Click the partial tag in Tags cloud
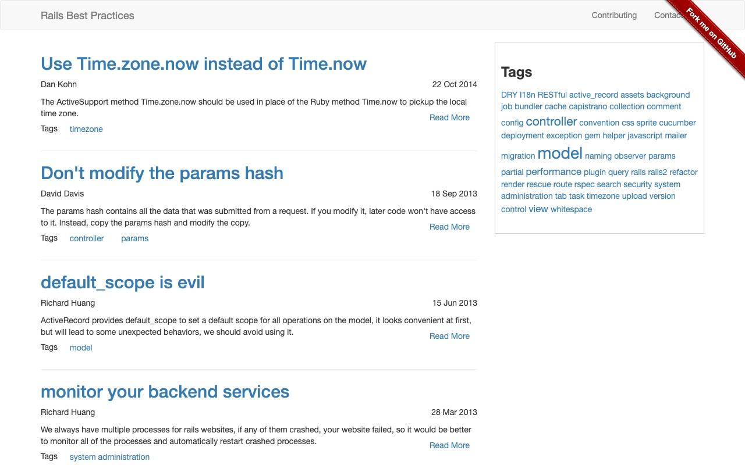The height and width of the screenshot is (465, 745). pyautogui.click(x=512, y=172)
